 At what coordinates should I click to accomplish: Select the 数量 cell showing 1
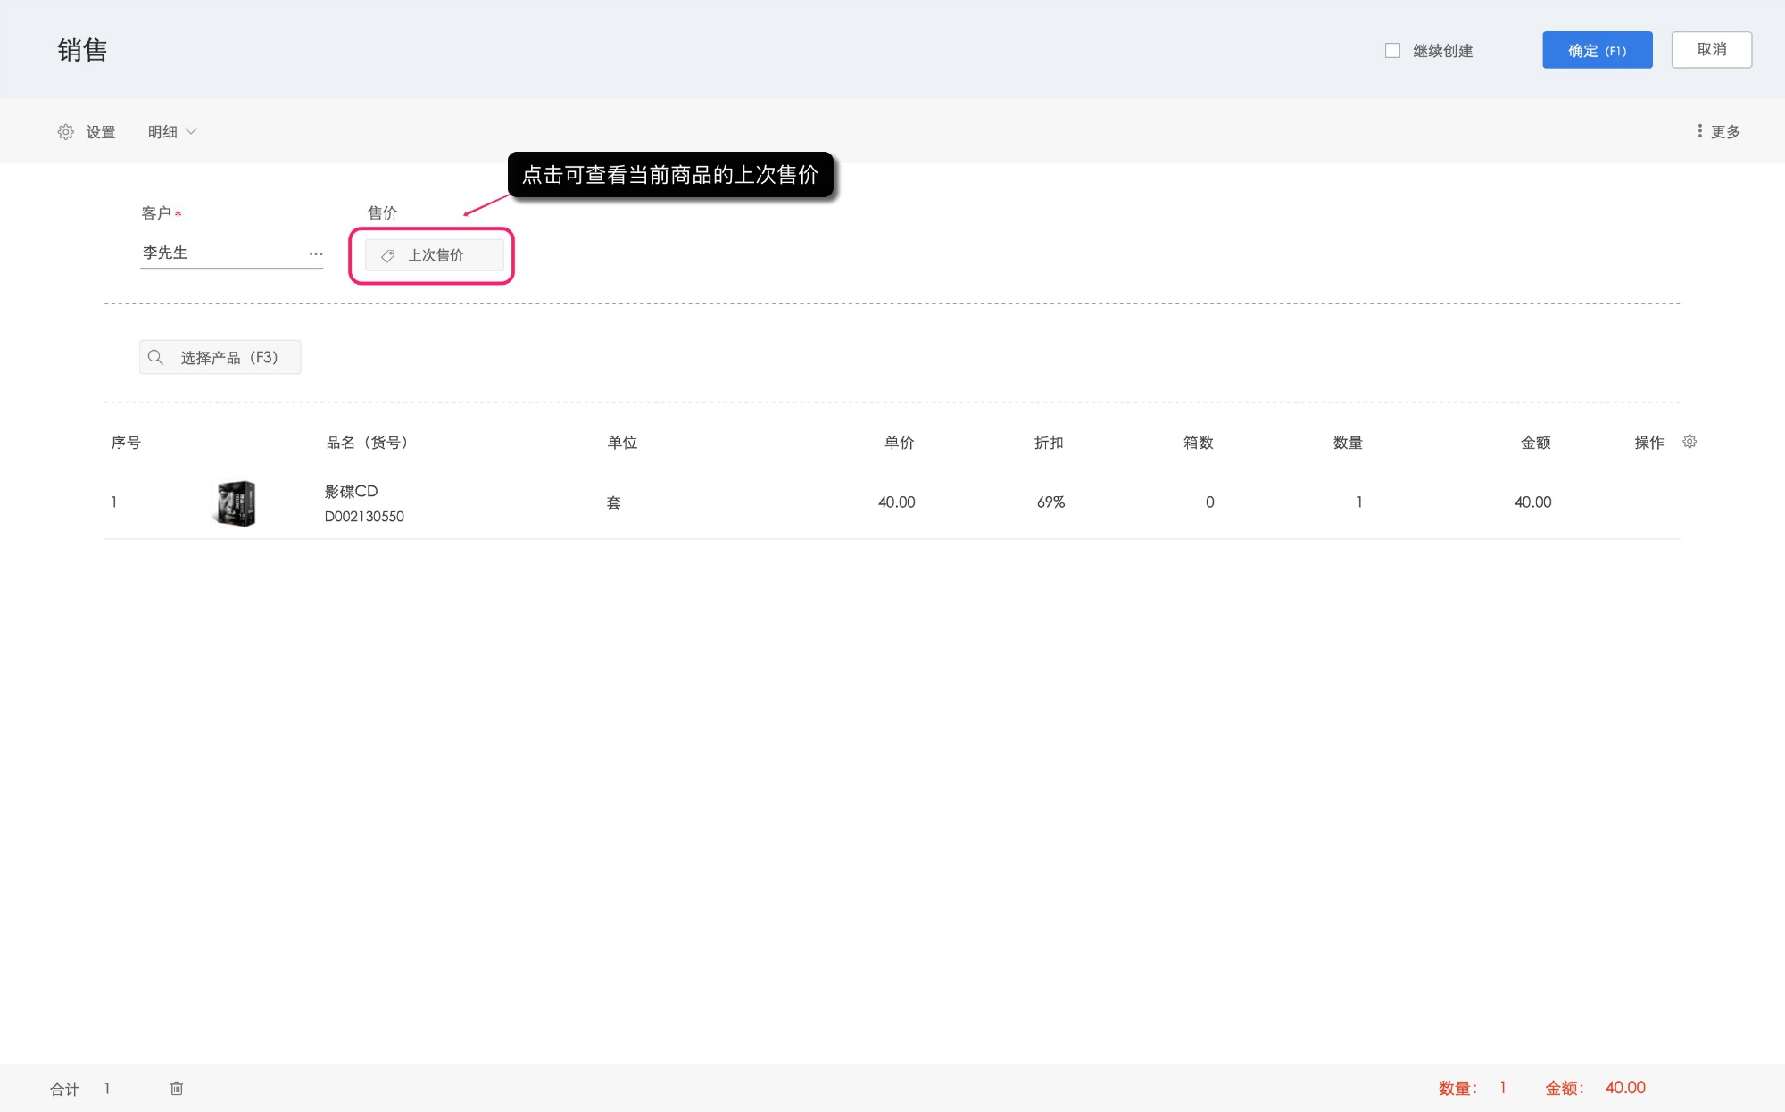[1358, 502]
